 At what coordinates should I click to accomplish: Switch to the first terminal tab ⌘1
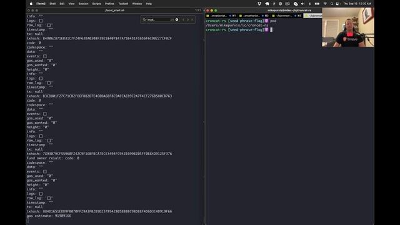pos(221,16)
